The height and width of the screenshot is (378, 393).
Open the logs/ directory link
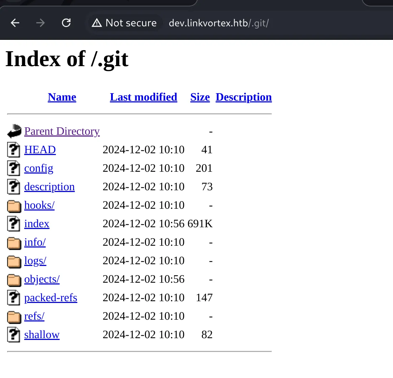[x=35, y=261]
